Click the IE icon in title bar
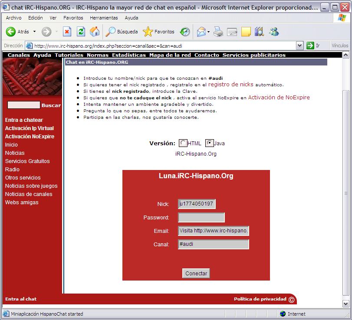Viewport: 352px width, 320px height. (6, 7)
